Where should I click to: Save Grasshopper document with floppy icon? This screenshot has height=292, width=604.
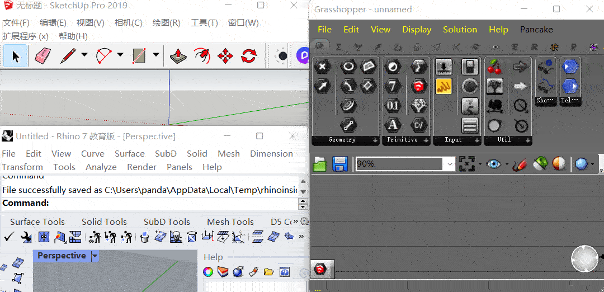point(340,164)
